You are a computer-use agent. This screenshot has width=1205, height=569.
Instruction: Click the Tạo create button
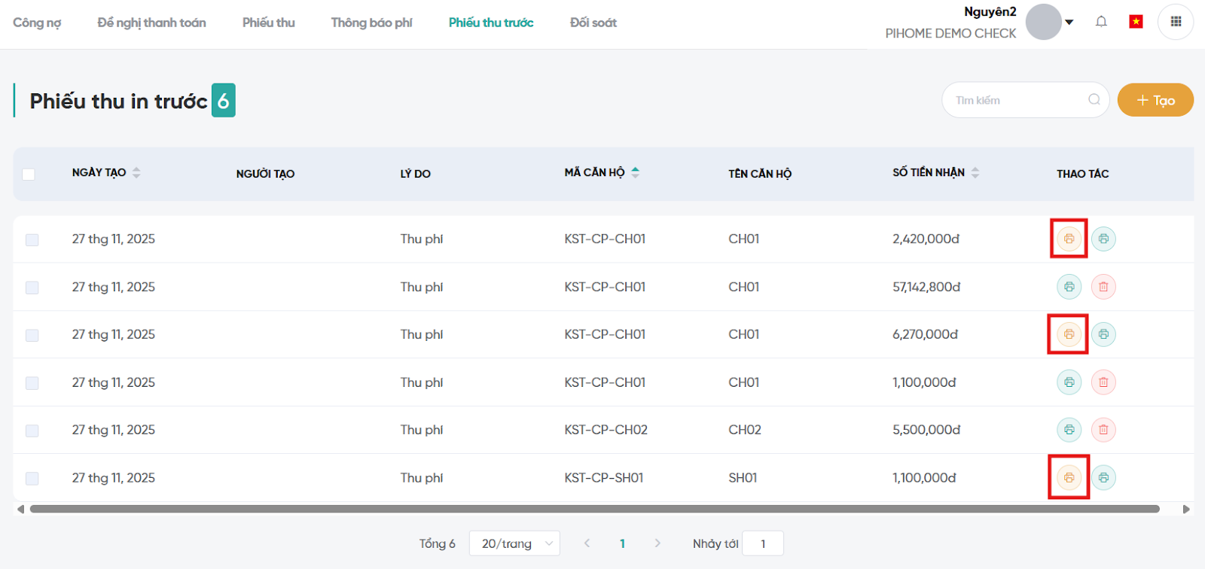[1155, 100]
